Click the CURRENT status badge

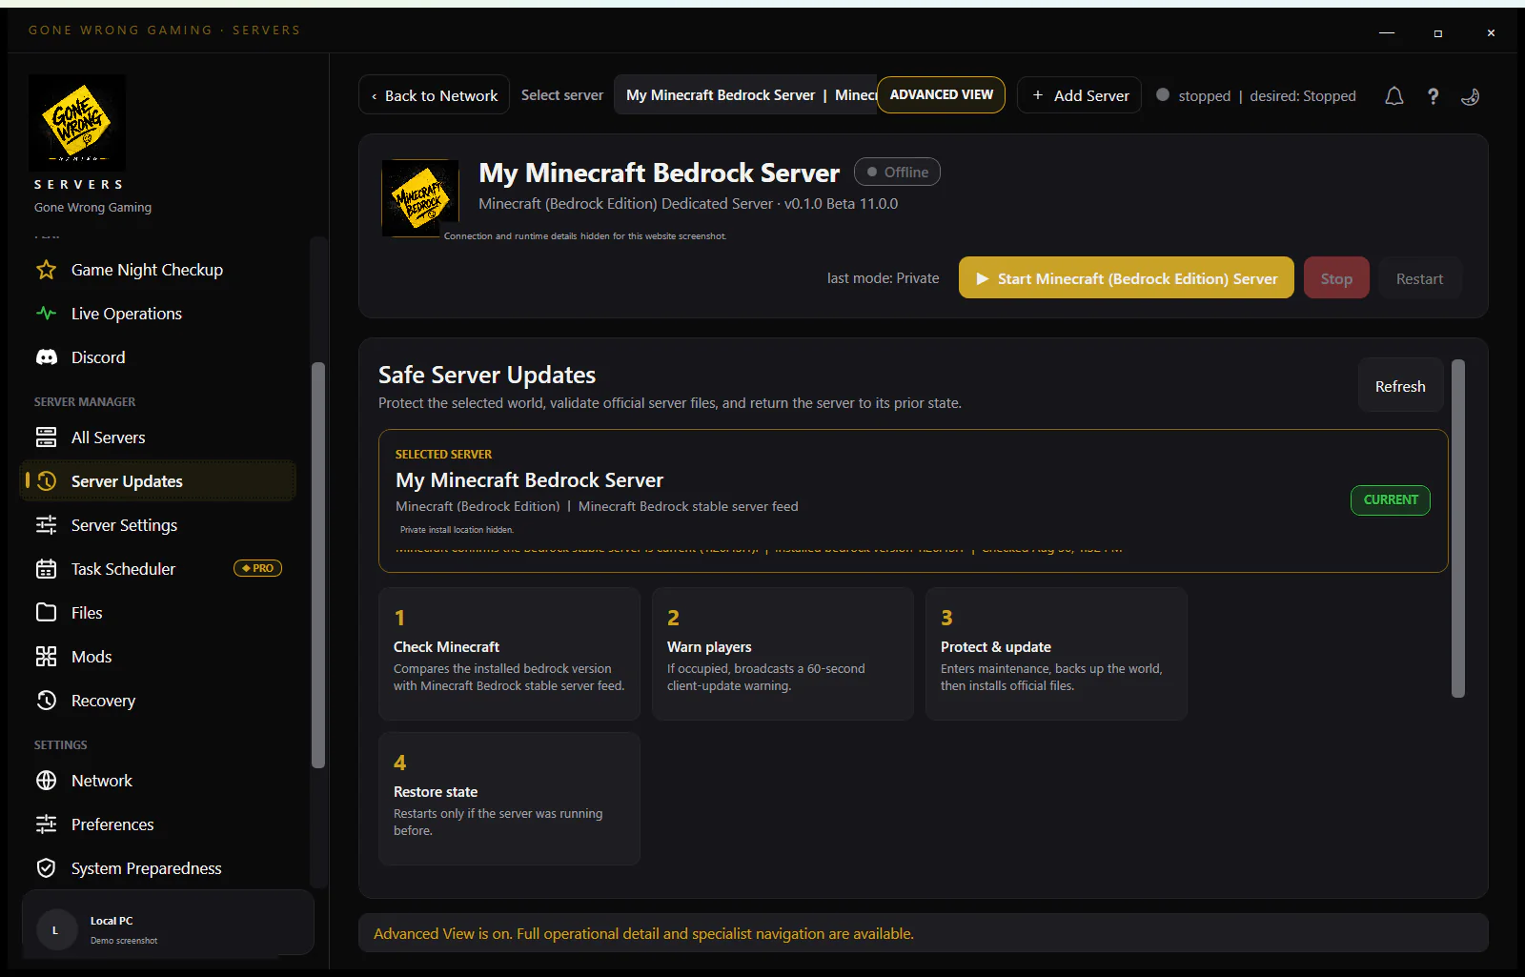[x=1391, y=499]
